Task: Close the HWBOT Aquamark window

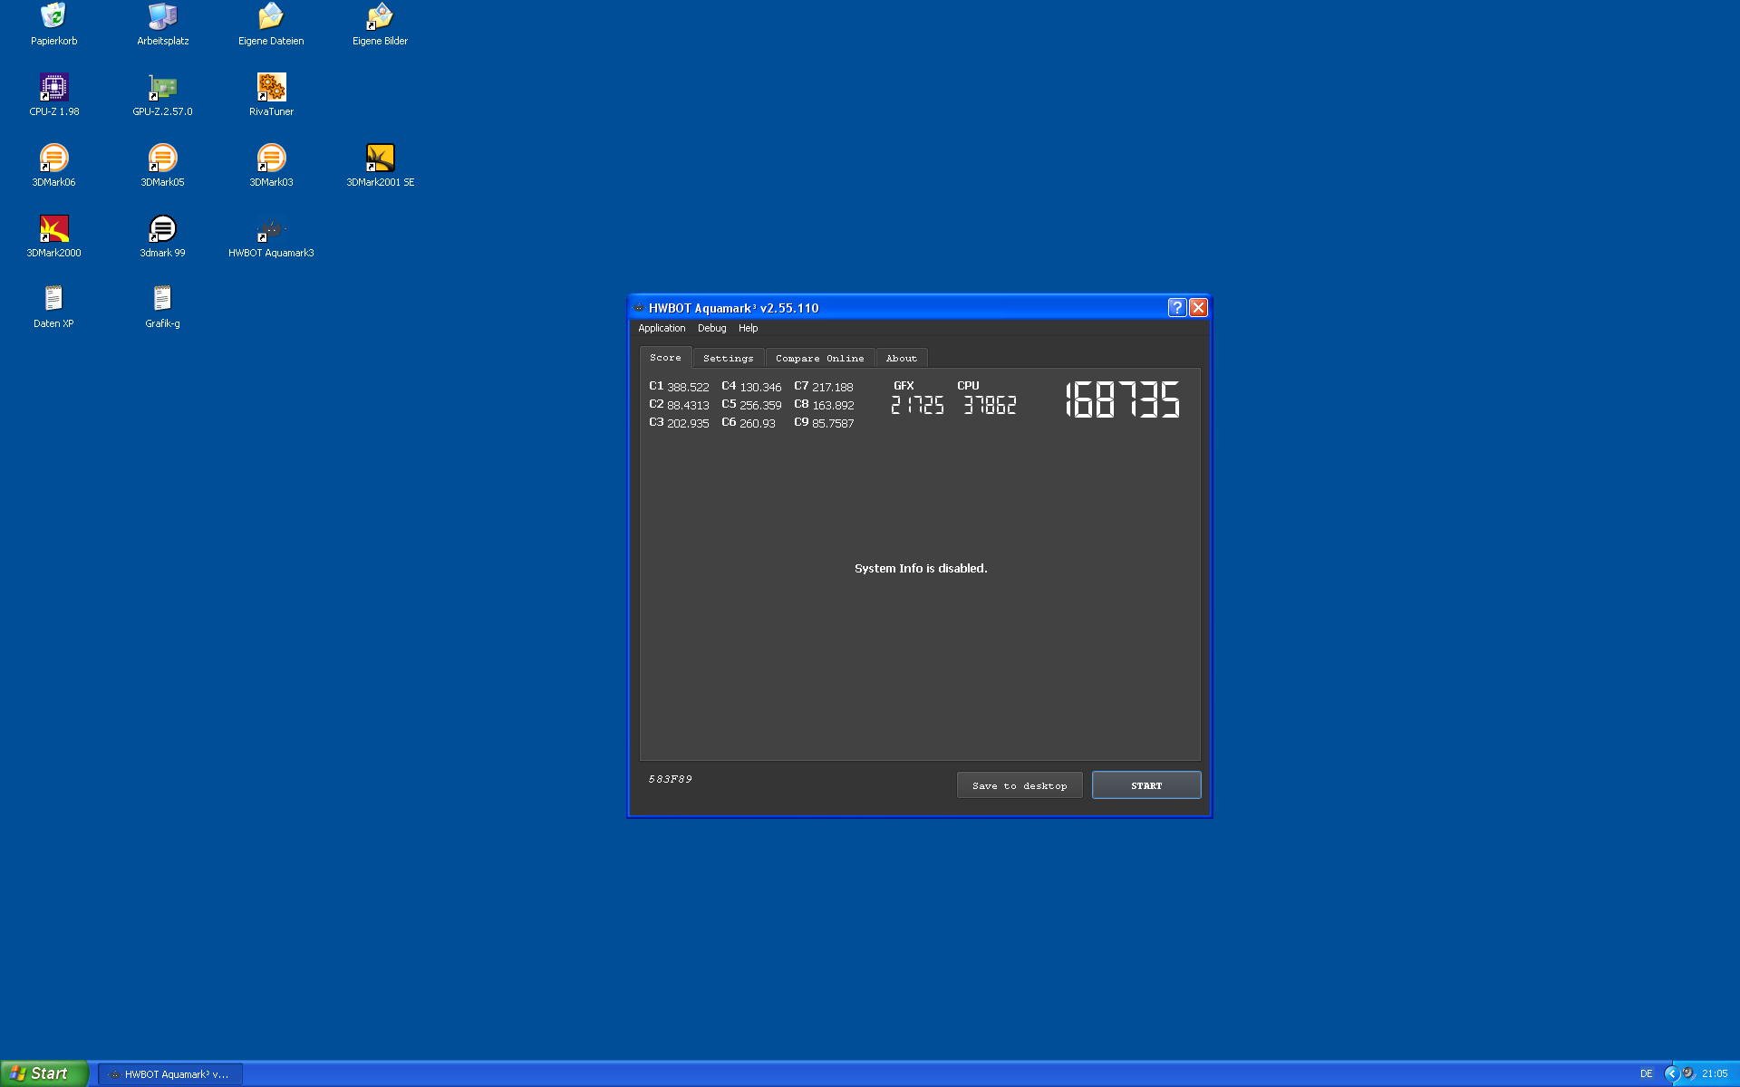Action: point(1198,308)
